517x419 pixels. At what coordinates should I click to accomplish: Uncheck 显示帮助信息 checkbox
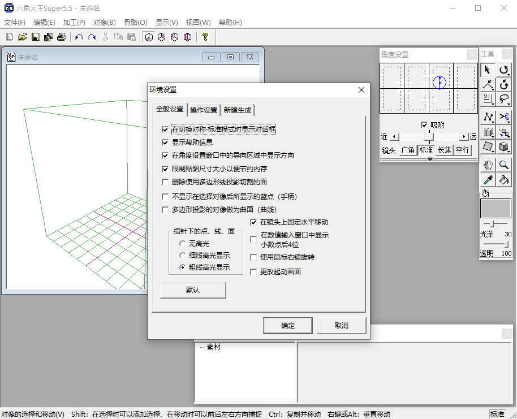coord(165,142)
